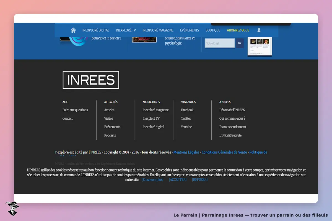
Task: Open the Articles footer link
Action: 109,110
